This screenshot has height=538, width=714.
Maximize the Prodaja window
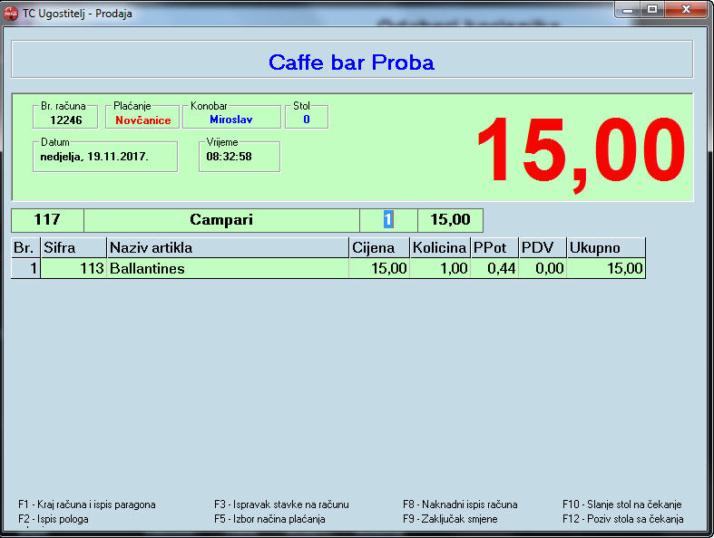click(651, 9)
